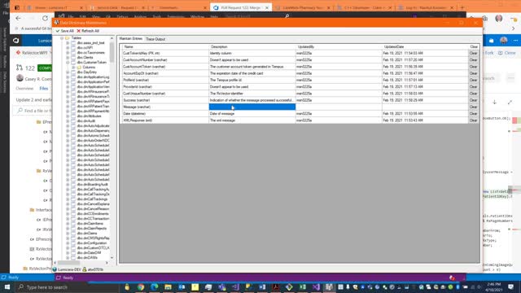The image size is (521, 293).
Task: Open Azure DevOps home logo in browser
Action: (x=15, y=41)
